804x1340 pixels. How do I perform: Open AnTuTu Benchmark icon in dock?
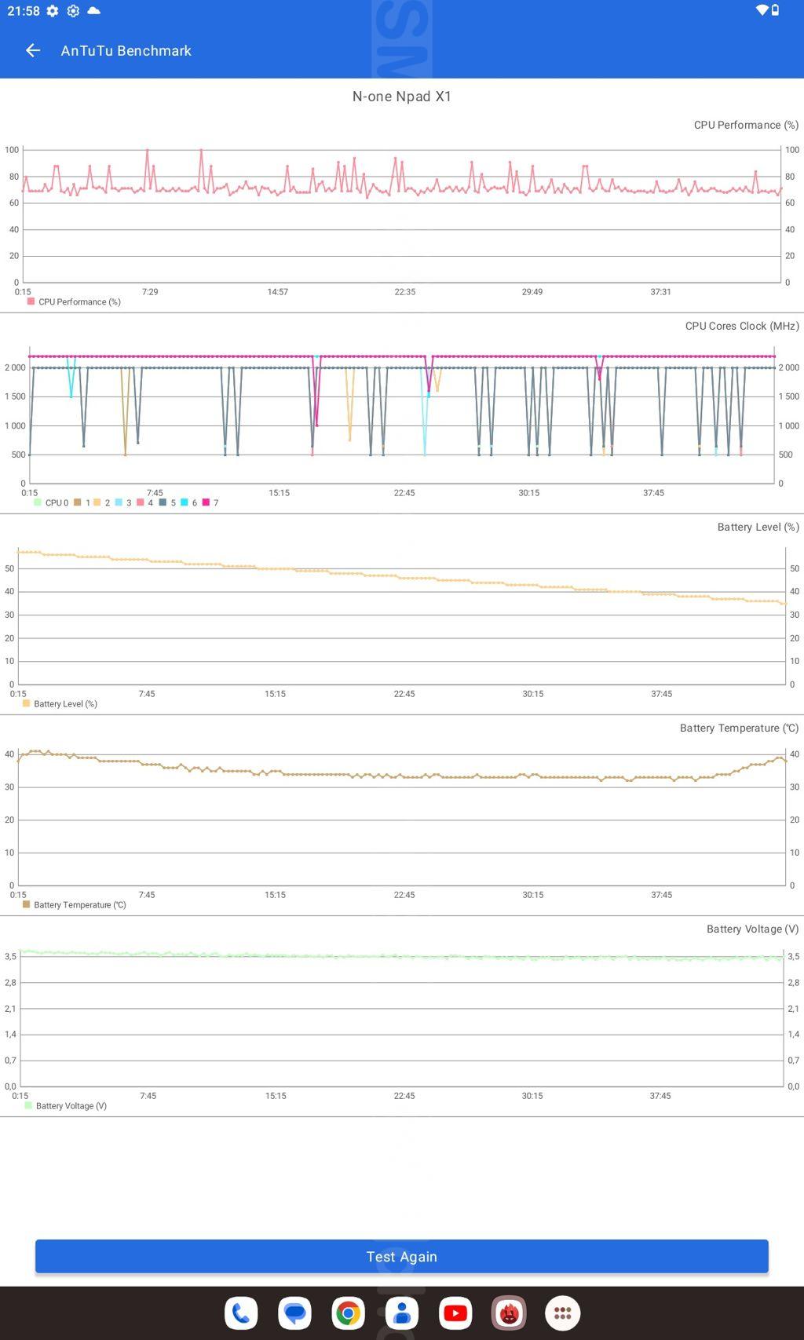(x=509, y=1313)
